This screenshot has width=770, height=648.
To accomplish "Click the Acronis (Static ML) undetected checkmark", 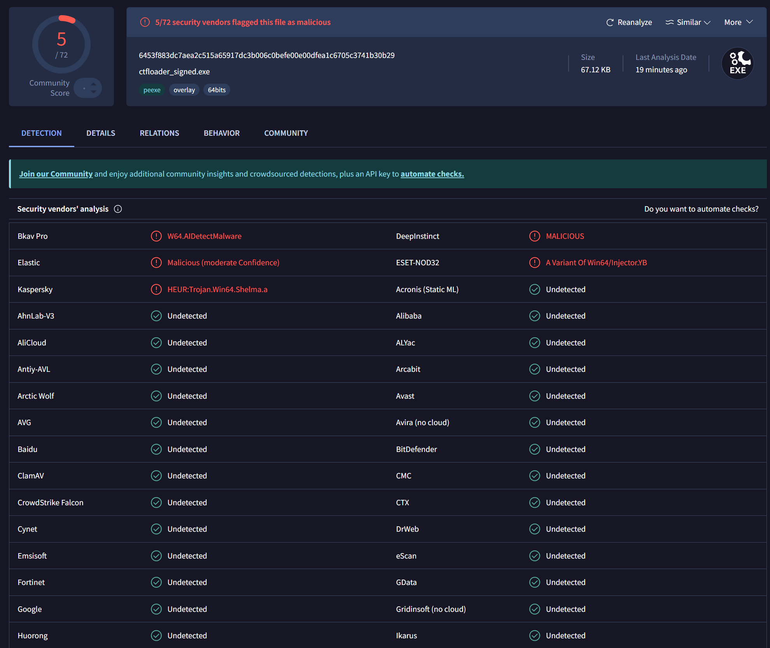I will tap(534, 289).
